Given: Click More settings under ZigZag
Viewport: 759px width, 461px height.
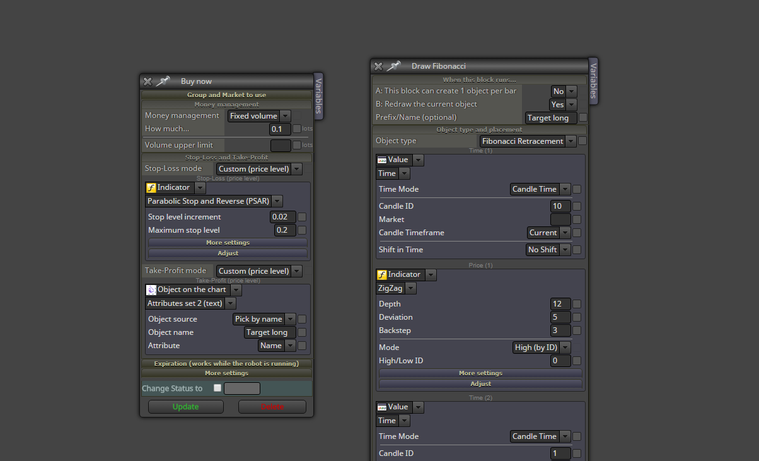Looking at the screenshot, I should pyautogui.click(x=480, y=373).
